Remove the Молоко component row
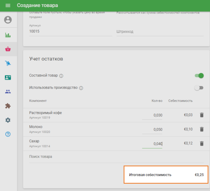 click(202, 129)
